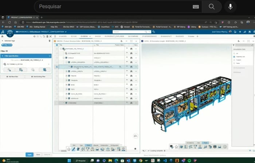
Task: Toggle the select-all checkbox in table header
Action: coord(57,45)
